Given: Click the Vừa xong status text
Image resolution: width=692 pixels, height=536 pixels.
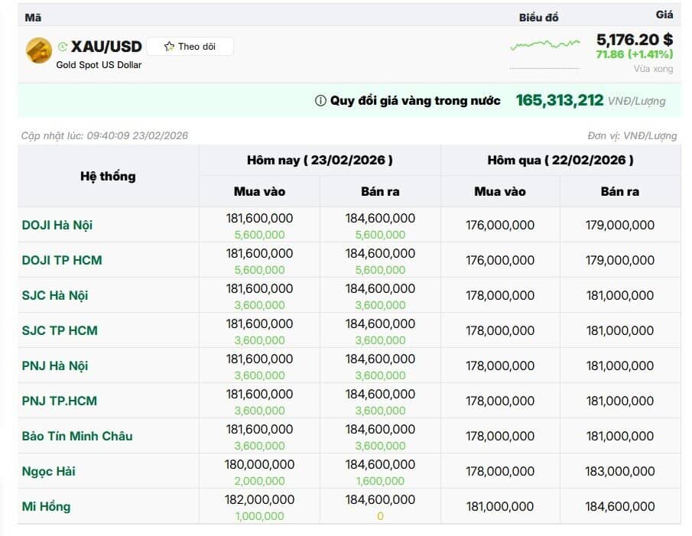Looking at the screenshot, I should coord(654,69).
